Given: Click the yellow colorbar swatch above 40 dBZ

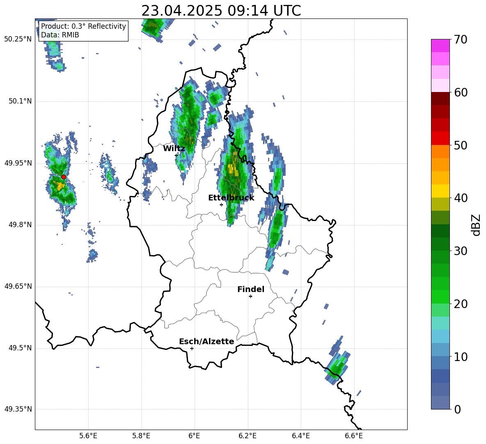Looking at the screenshot, I should pyautogui.click(x=440, y=191).
